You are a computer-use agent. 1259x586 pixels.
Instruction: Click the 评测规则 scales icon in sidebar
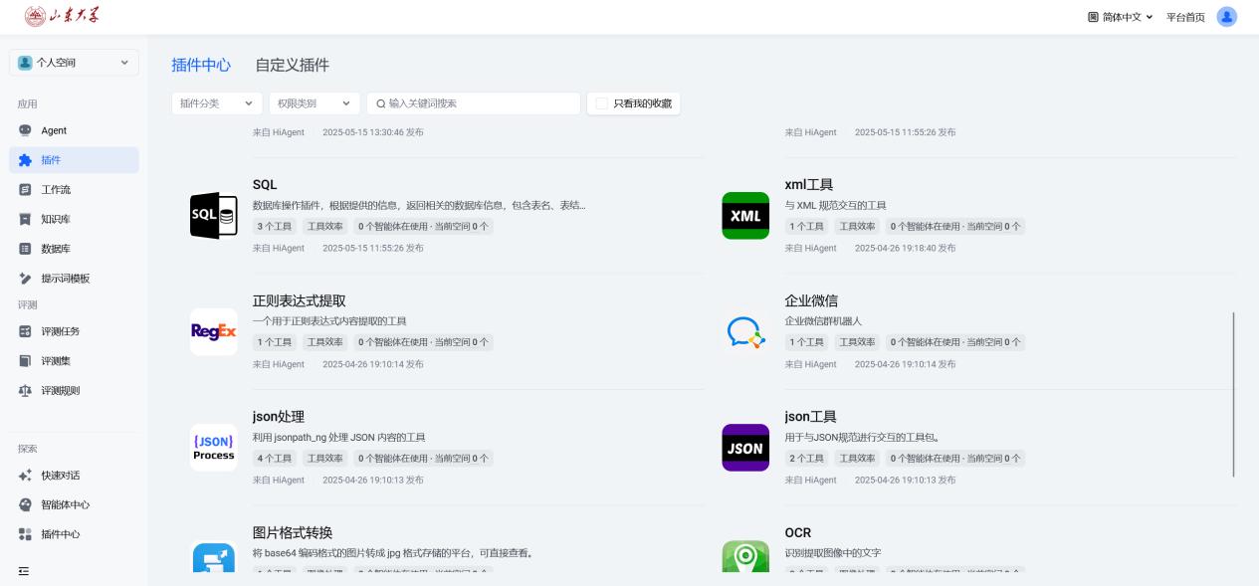tap(25, 391)
